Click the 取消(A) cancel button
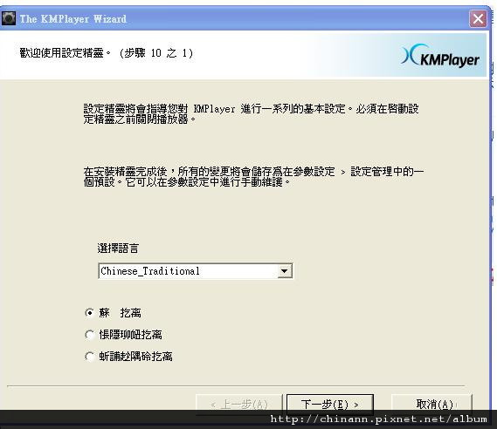 tap(431, 404)
